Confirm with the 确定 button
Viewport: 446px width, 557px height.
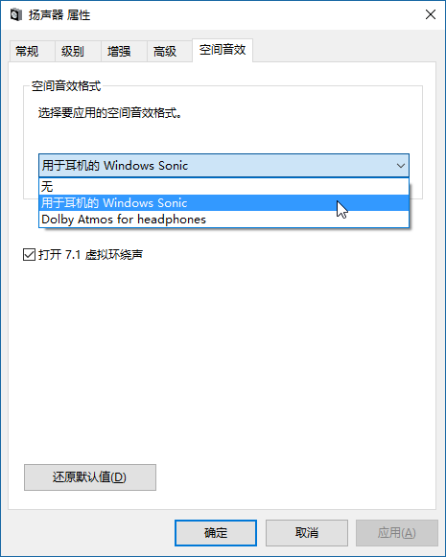[216, 533]
